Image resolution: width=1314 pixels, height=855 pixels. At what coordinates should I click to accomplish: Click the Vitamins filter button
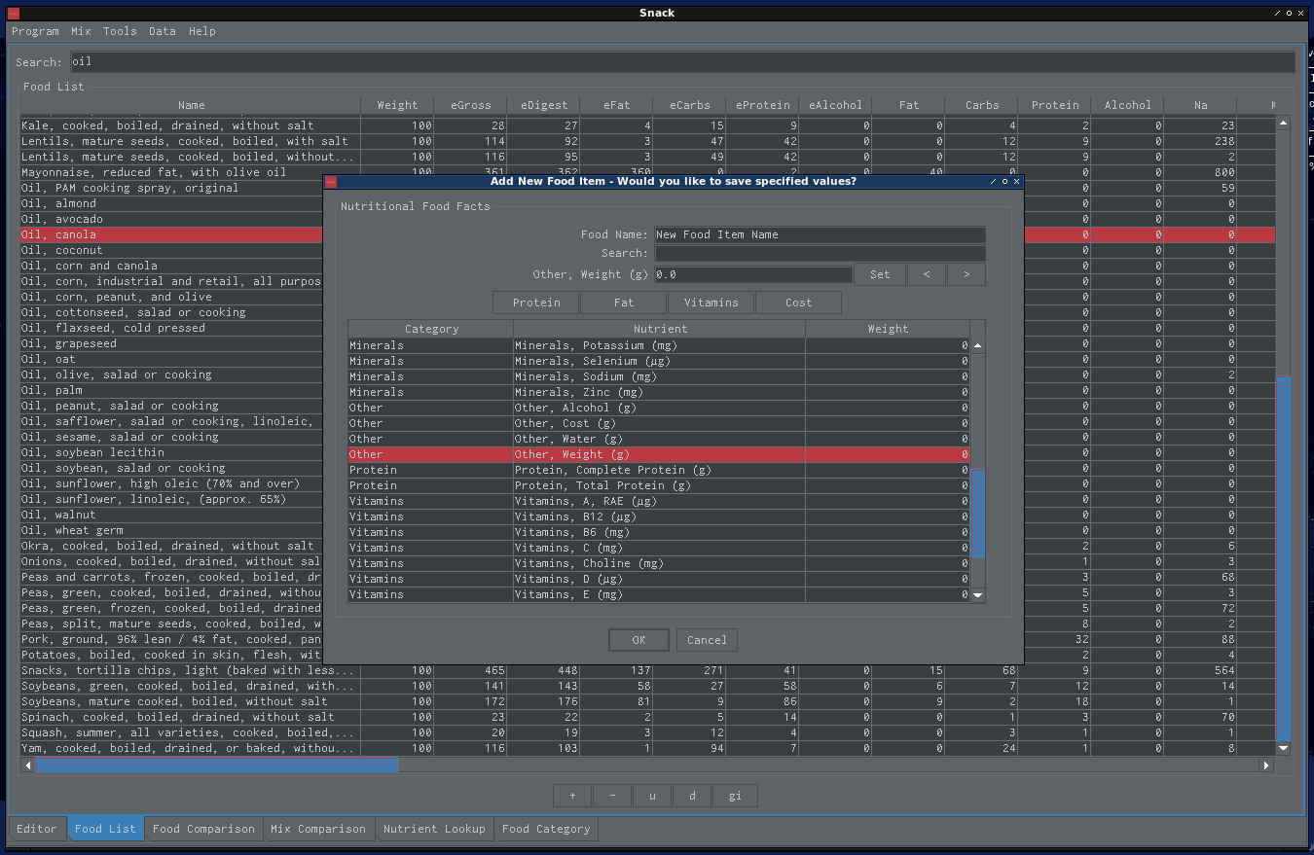pyautogui.click(x=711, y=303)
